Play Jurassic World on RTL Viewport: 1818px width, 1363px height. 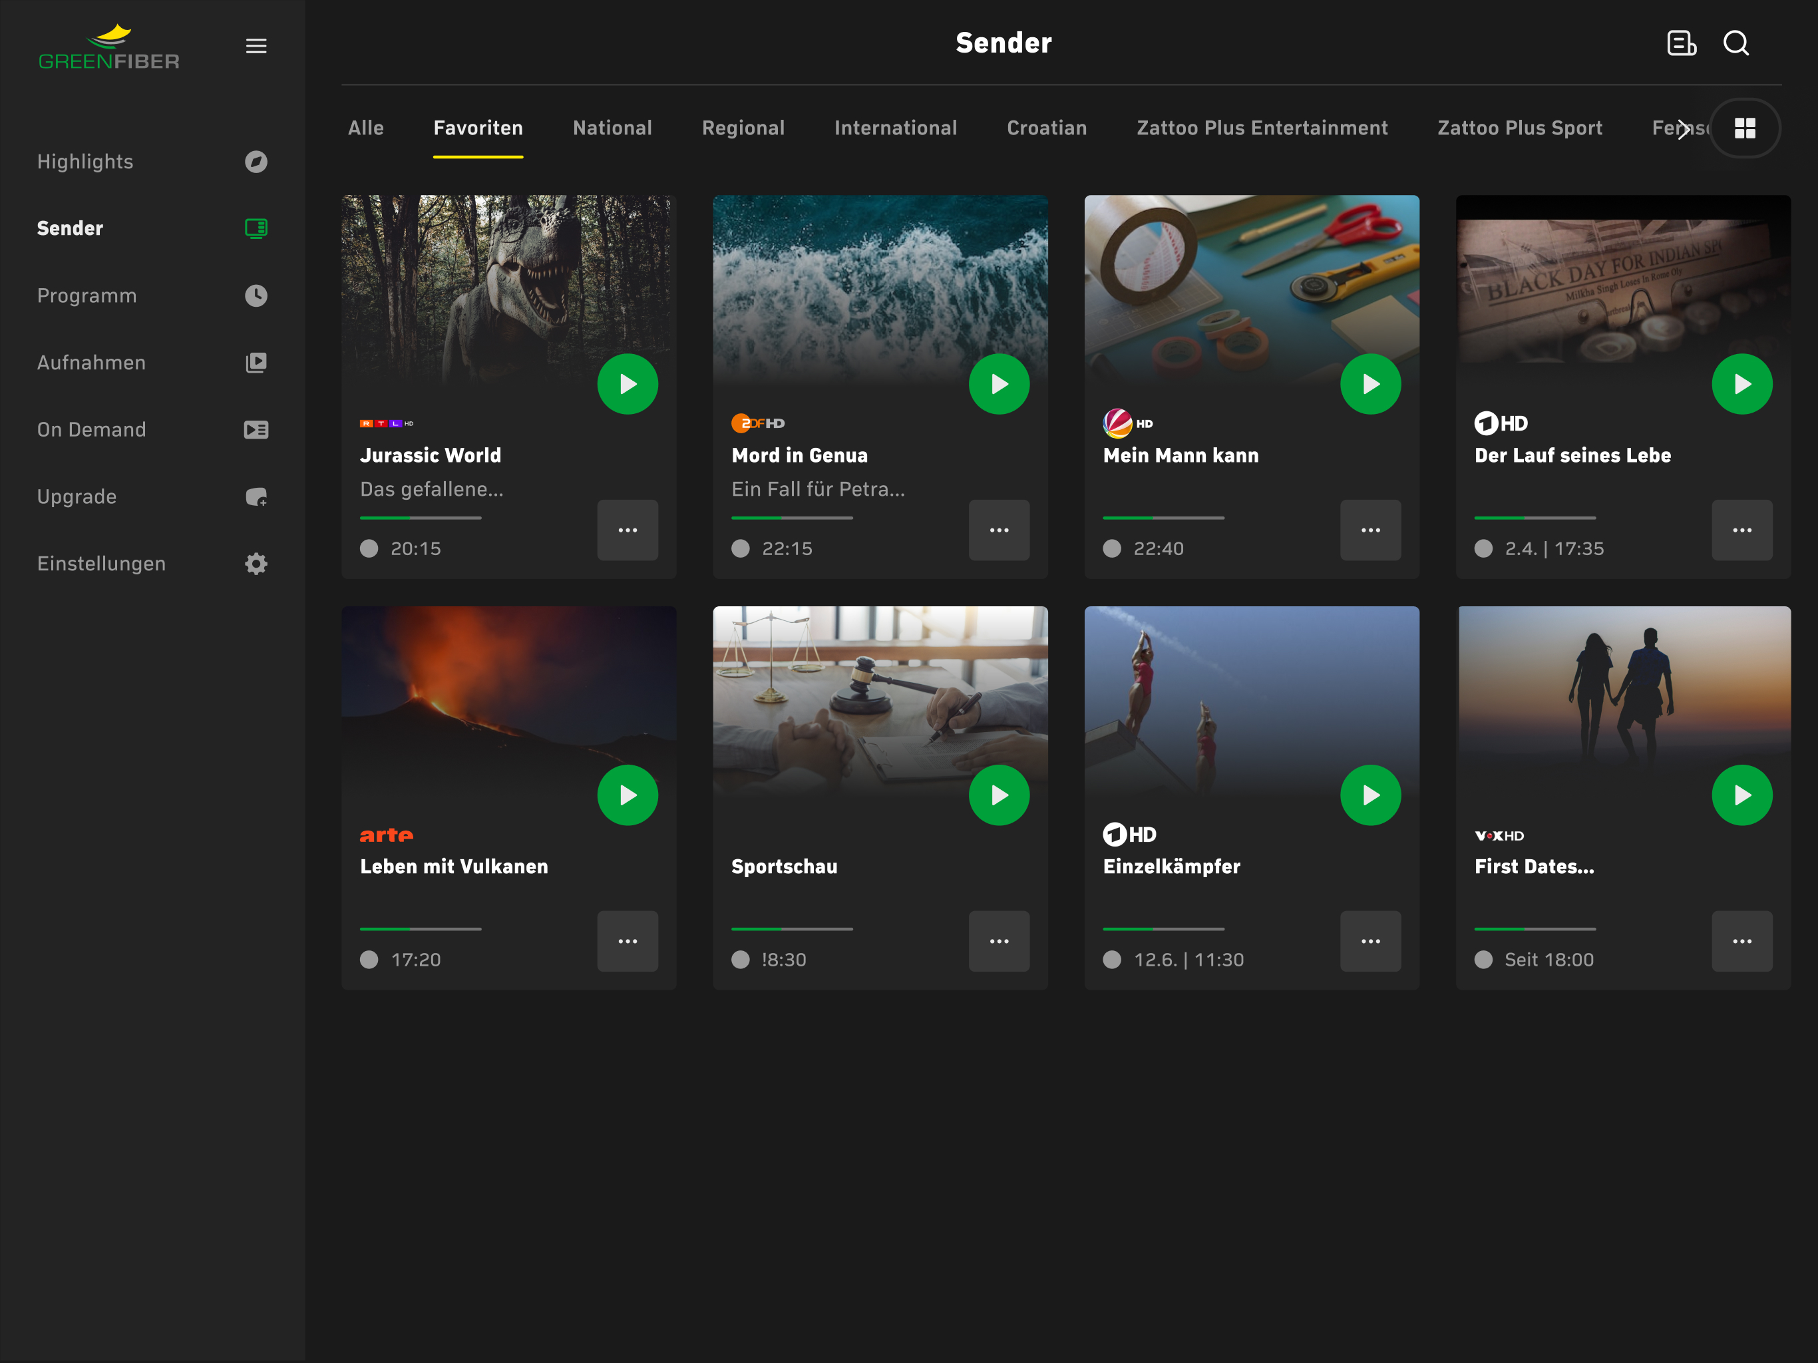[x=628, y=384]
